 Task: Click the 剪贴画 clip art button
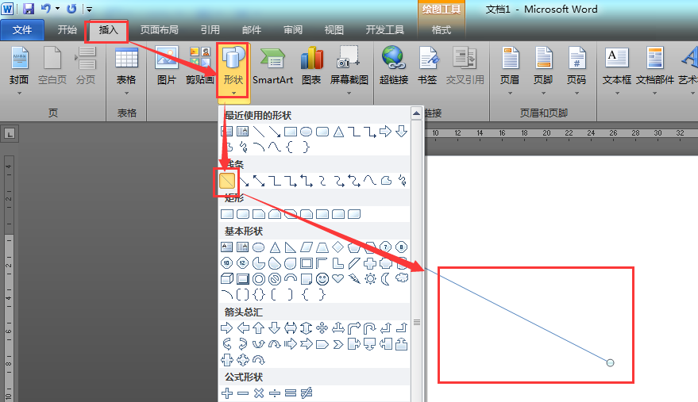pyautogui.click(x=200, y=65)
